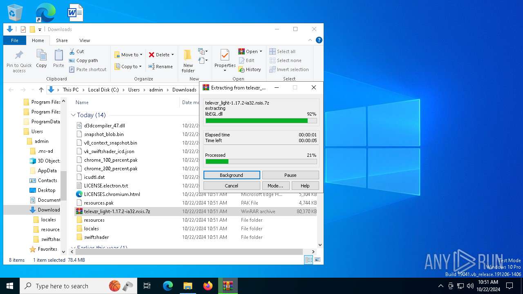Cancel the extraction

[x=232, y=186]
